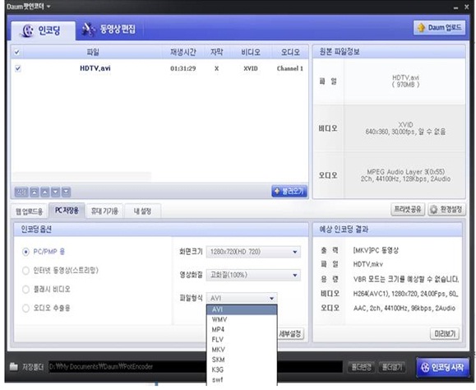Click the 재생시간 column header

[183, 52]
